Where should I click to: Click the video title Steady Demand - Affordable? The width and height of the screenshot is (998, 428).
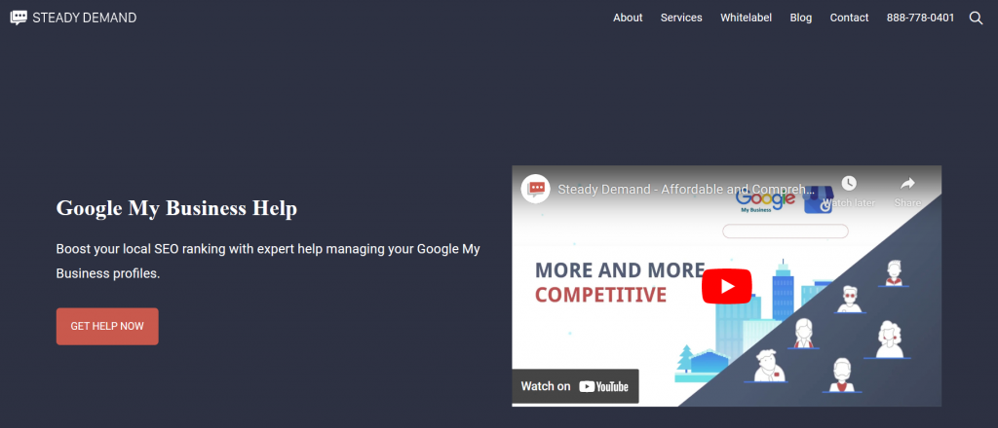pyautogui.click(x=686, y=190)
